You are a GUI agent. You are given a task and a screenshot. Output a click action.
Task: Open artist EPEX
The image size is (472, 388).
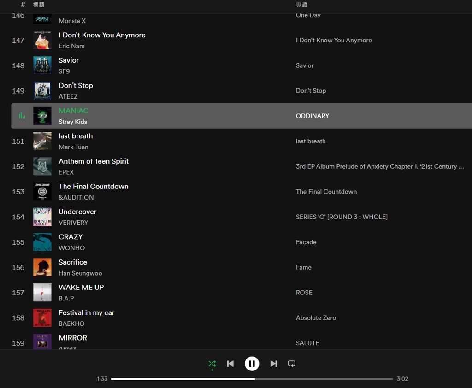(x=66, y=172)
